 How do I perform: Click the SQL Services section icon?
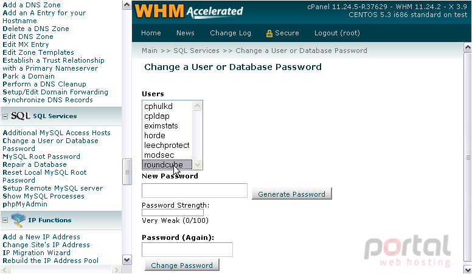[x=21, y=116]
